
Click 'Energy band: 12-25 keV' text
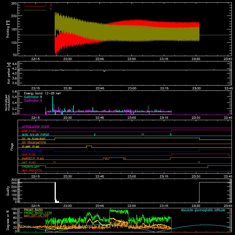(43, 93)
